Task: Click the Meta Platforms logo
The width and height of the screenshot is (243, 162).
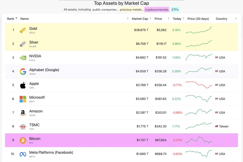Action: coord(23,154)
